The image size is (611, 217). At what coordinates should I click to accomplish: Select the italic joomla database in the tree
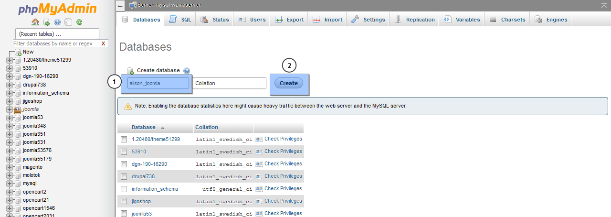(x=31, y=109)
